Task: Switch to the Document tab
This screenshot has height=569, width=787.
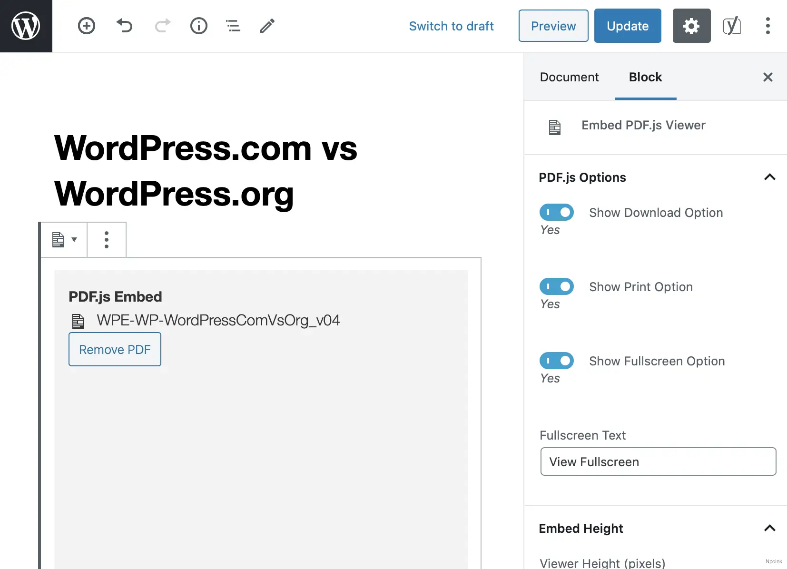Action: [569, 77]
